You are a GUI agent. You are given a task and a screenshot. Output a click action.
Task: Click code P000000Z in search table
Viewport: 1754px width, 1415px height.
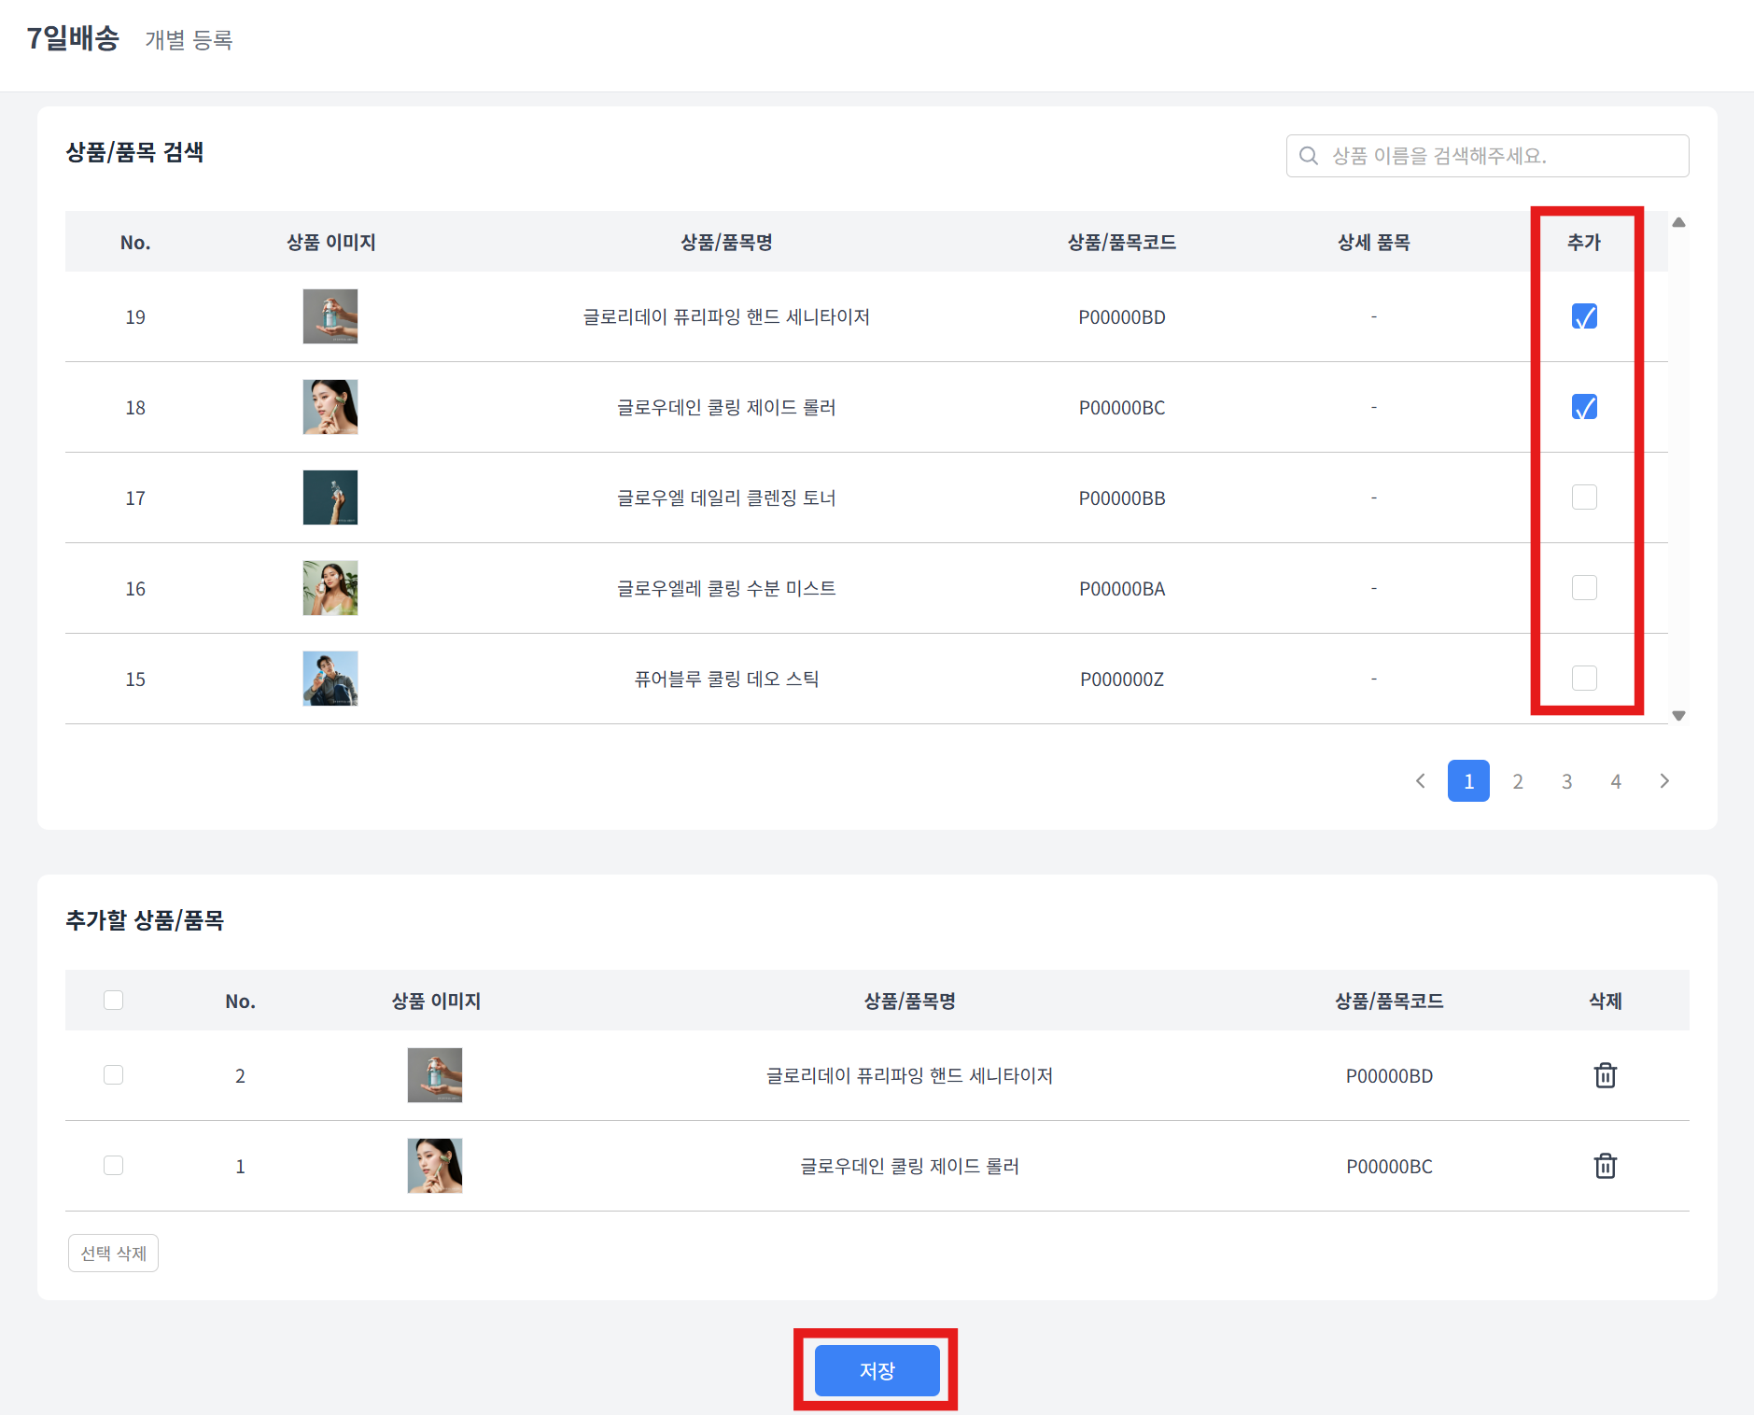click(x=1122, y=679)
